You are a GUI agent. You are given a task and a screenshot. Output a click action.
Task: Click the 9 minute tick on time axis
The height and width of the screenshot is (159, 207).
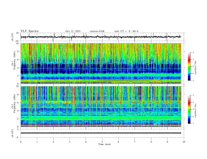(x=167, y=142)
